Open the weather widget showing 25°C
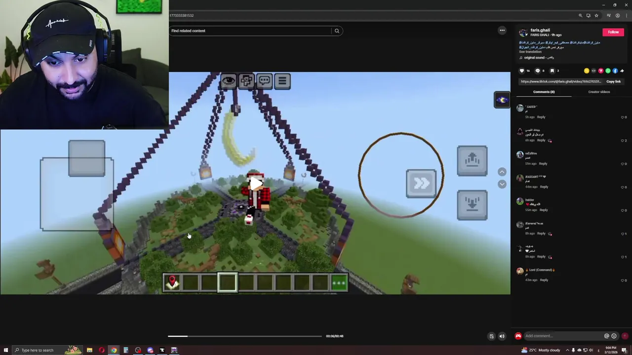The width and height of the screenshot is (632, 355). pyautogui.click(x=541, y=350)
